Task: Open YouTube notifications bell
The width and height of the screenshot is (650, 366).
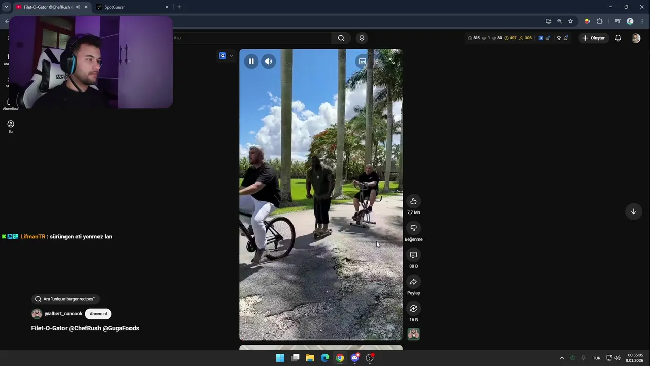Action: coord(618,38)
